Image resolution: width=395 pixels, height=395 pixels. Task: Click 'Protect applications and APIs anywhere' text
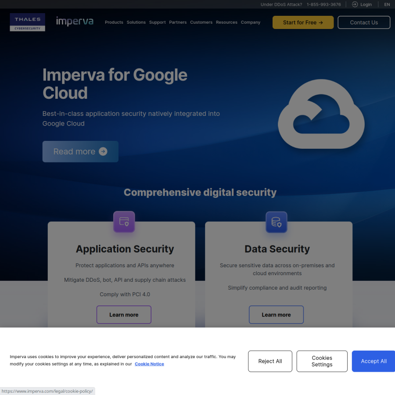pyautogui.click(x=125, y=265)
